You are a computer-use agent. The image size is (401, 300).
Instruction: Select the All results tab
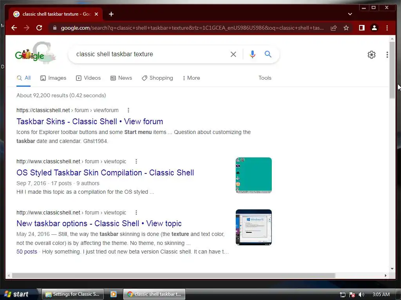[x=23, y=78]
